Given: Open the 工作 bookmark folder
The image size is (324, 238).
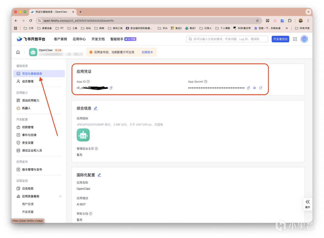Looking at the screenshot, I should tap(29, 28).
